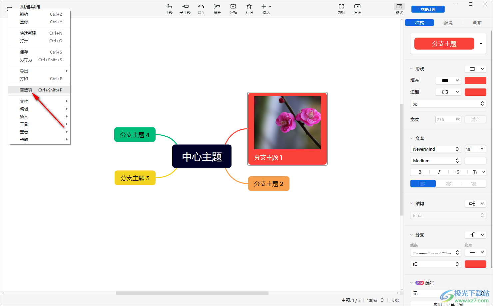Open the text case Tт dropdown

(479, 172)
